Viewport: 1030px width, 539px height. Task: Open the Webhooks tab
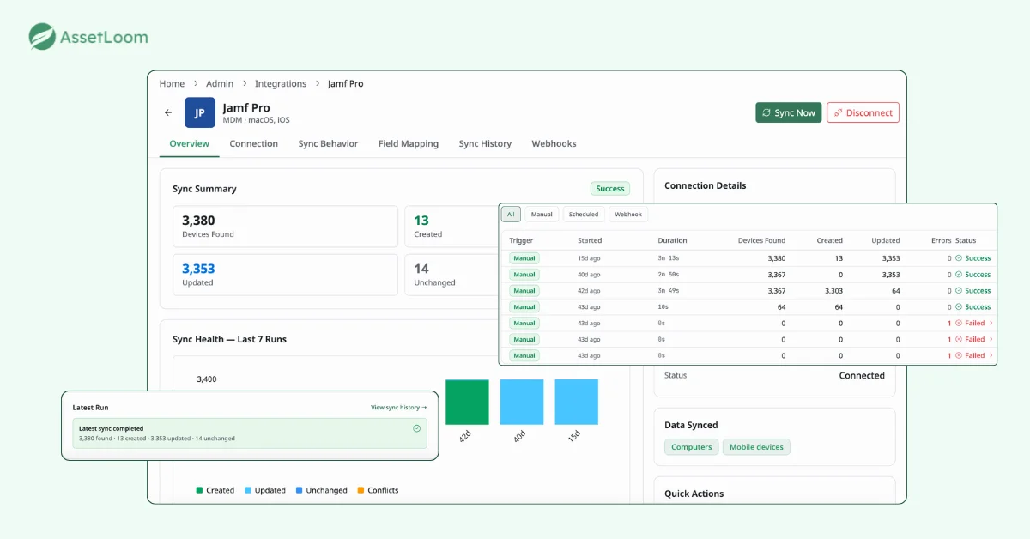[x=554, y=143]
